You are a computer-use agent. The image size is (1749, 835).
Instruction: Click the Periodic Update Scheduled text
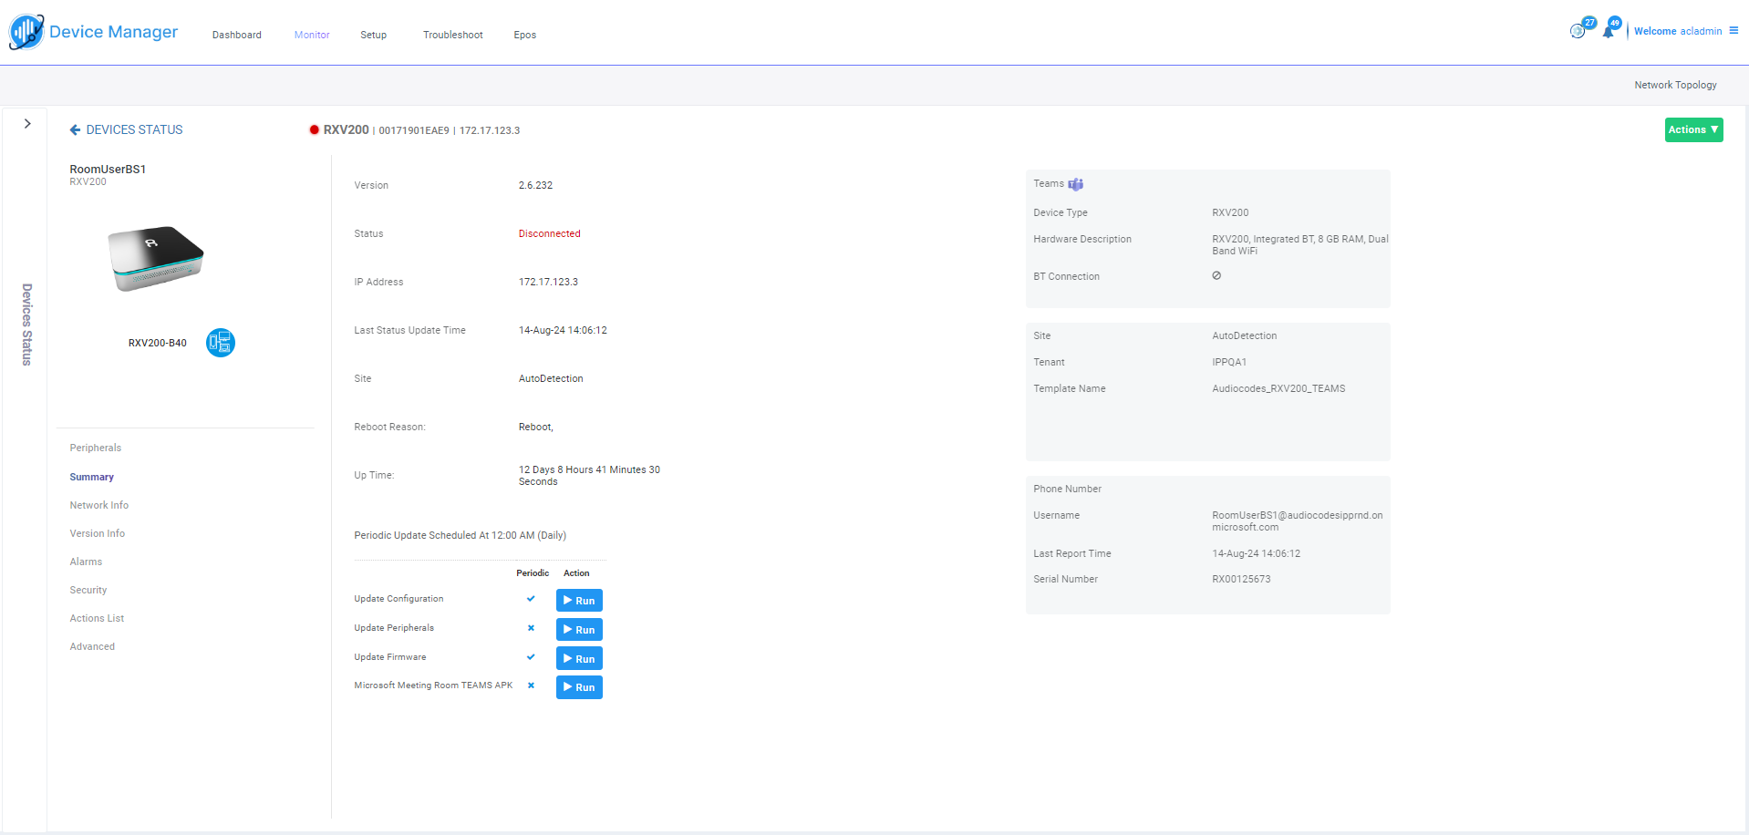[461, 535]
